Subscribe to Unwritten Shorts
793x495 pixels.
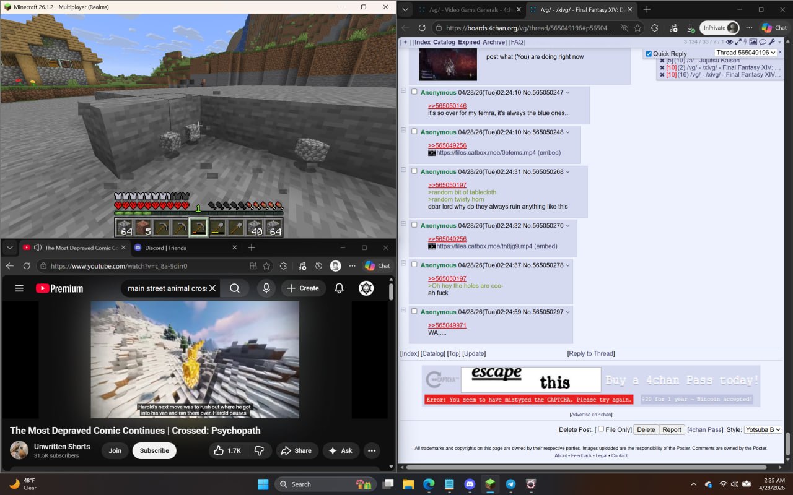click(x=154, y=451)
